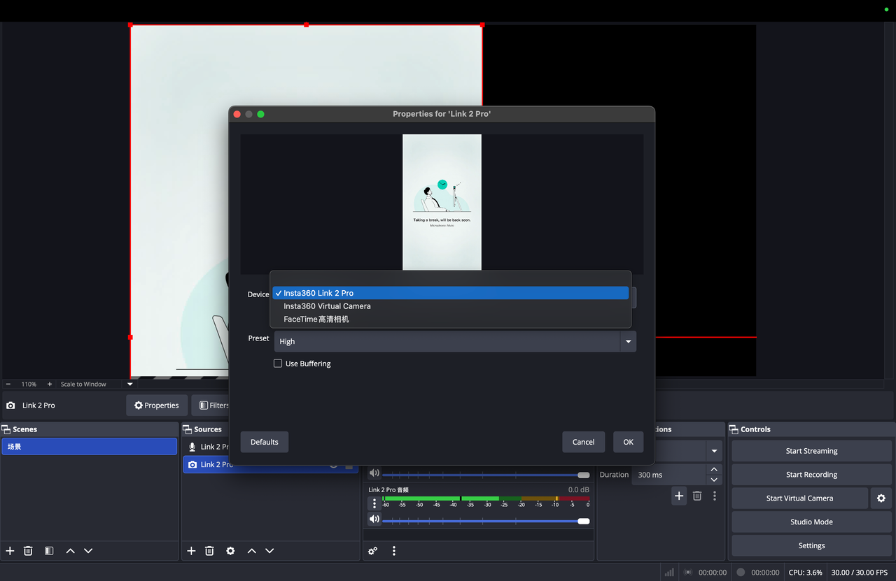The image size is (896, 581).
Task: Add a scene transition with plus icon
Action: click(x=679, y=496)
